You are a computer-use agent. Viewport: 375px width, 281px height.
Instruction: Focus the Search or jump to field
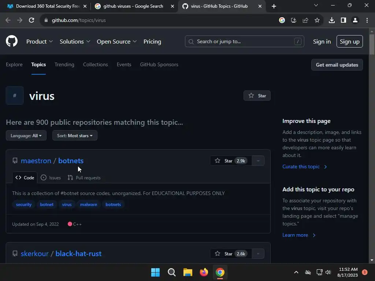tap(244, 41)
